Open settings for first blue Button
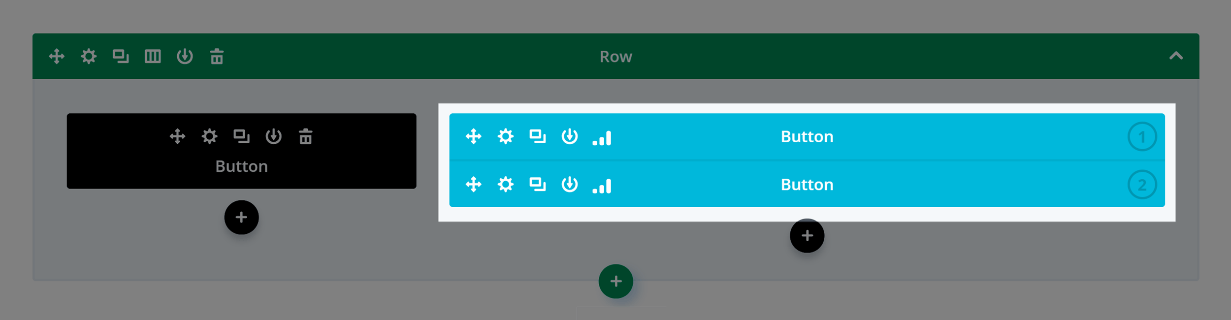 (x=505, y=136)
